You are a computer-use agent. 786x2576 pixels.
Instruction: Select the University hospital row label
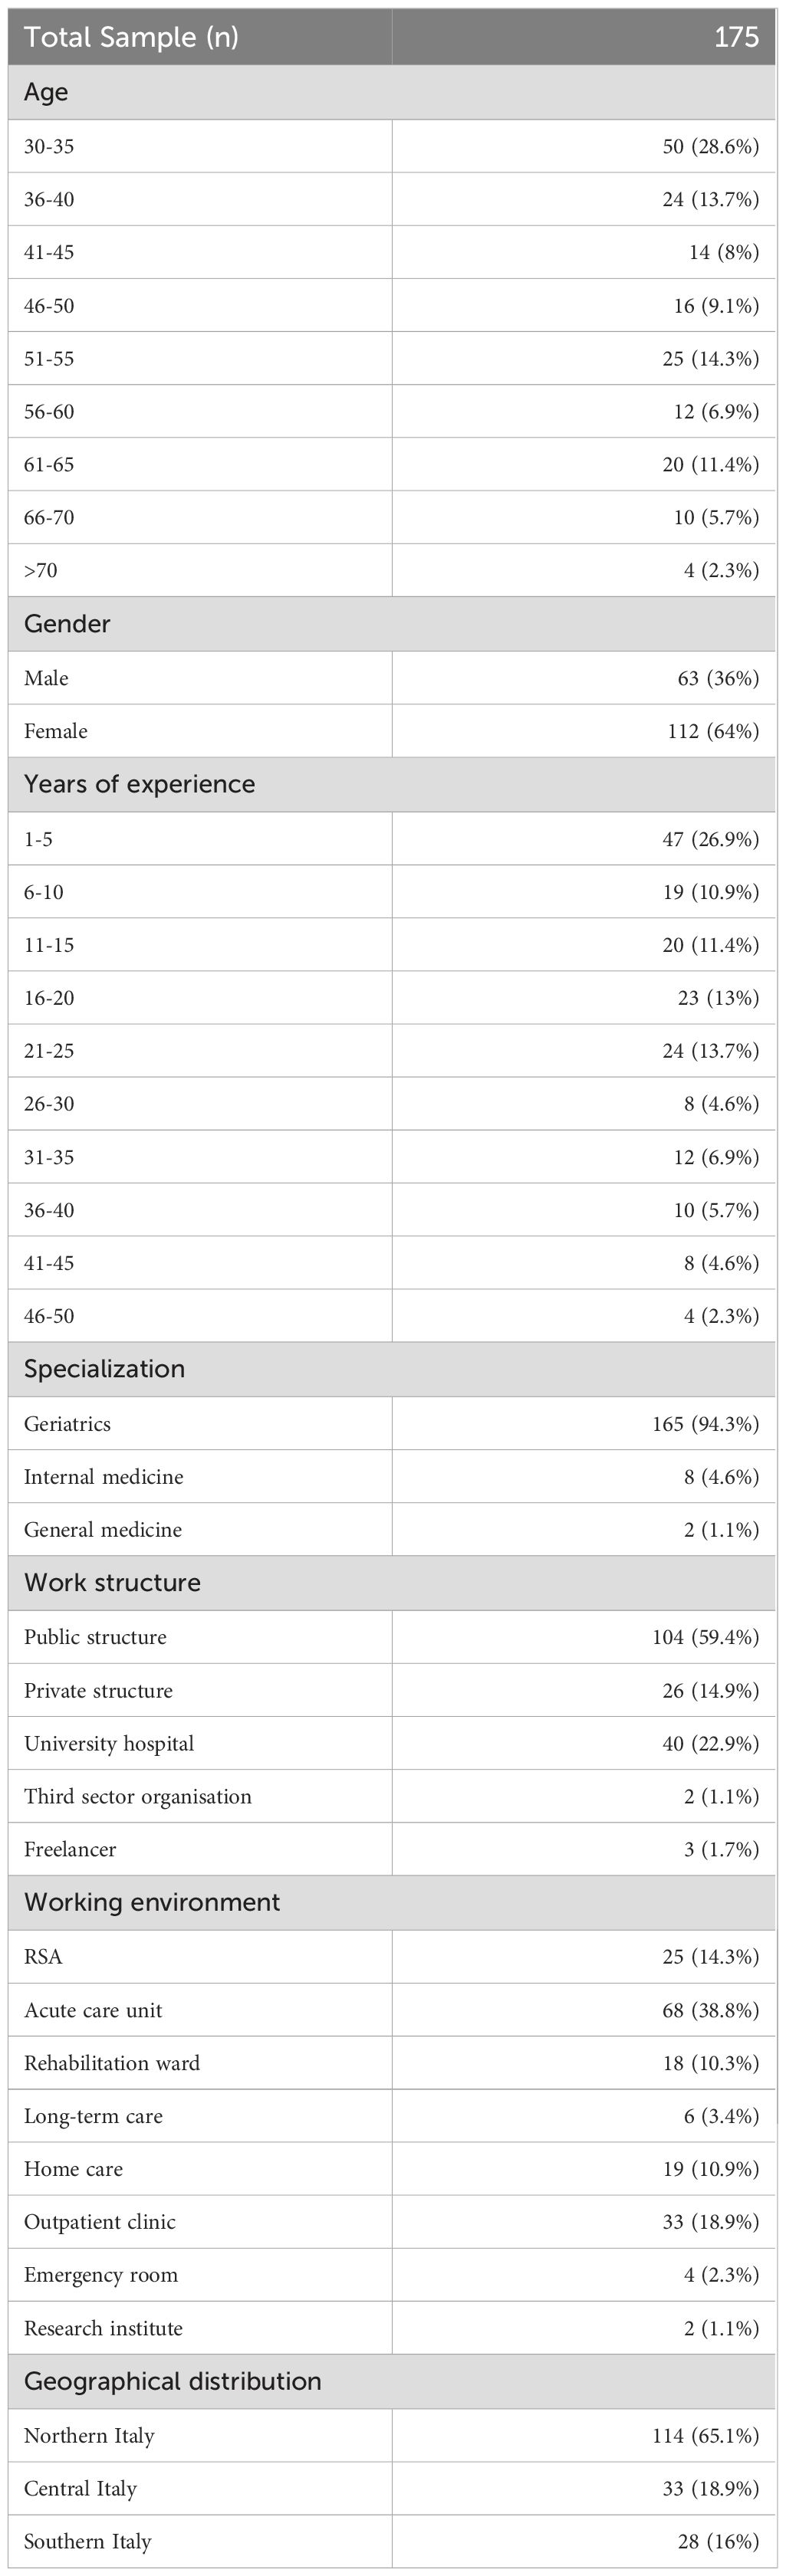point(109,1743)
